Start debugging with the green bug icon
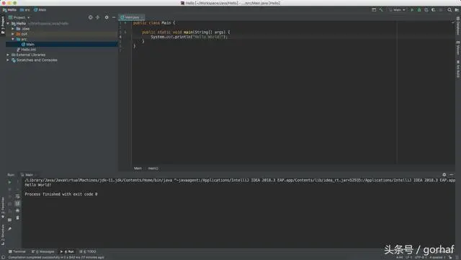Viewport: 461px width, 260px height. pyautogui.click(x=419, y=9)
